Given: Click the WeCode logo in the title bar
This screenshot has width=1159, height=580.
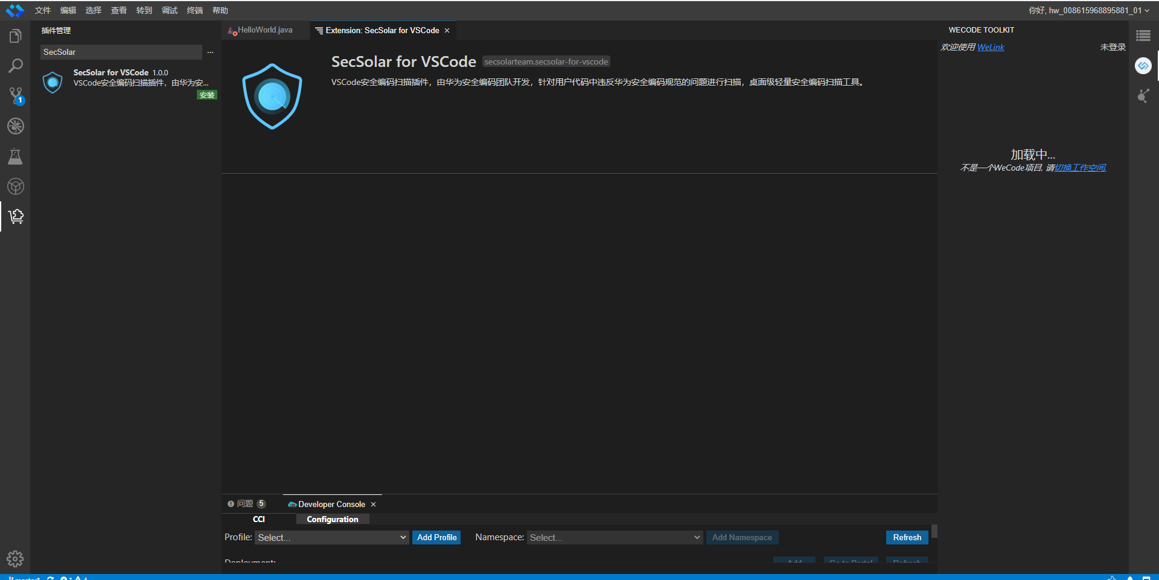Looking at the screenshot, I should pos(14,10).
